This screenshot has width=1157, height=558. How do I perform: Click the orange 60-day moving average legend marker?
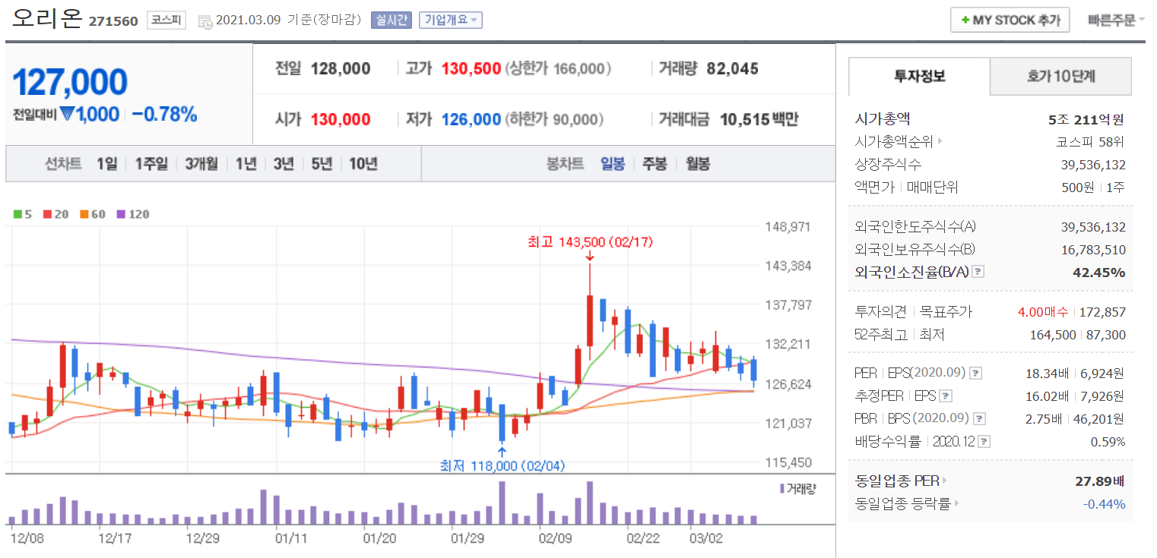point(84,215)
